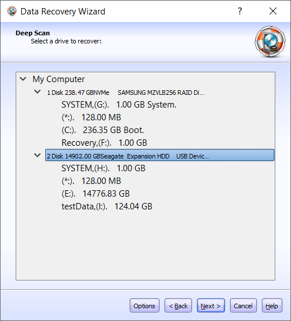Open Help from the bottom button
Image resolution: width=291 pixels, height=321 pixels.
tap(272, 305)
